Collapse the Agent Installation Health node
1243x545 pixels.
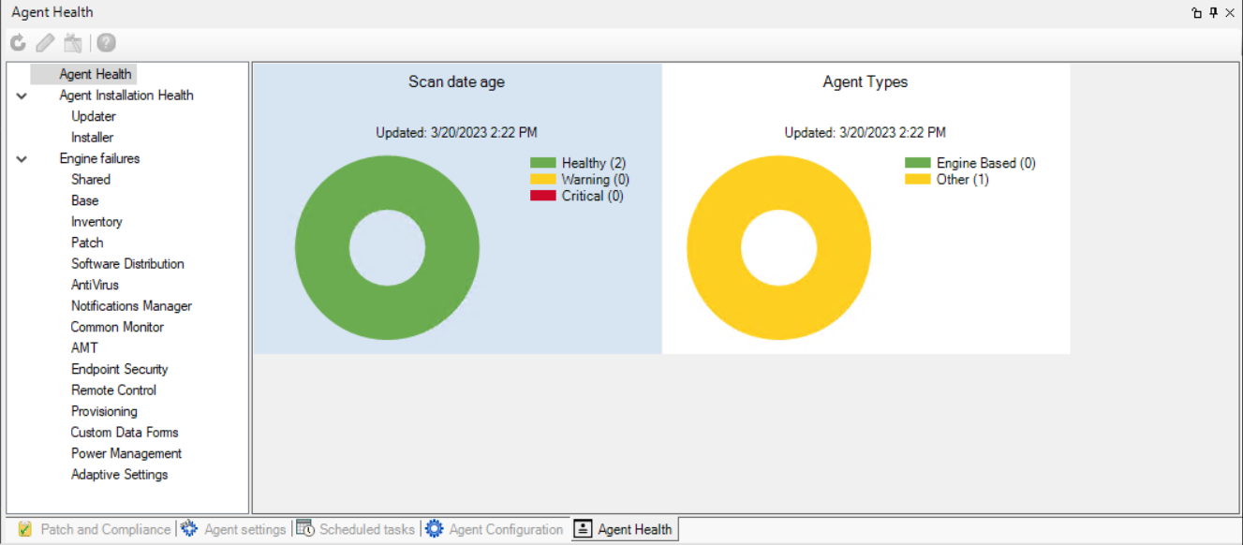click(22, 96)
